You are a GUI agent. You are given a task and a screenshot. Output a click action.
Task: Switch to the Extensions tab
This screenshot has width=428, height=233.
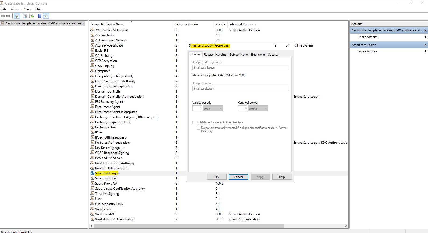pyautogui.click(x=258, y=54)
